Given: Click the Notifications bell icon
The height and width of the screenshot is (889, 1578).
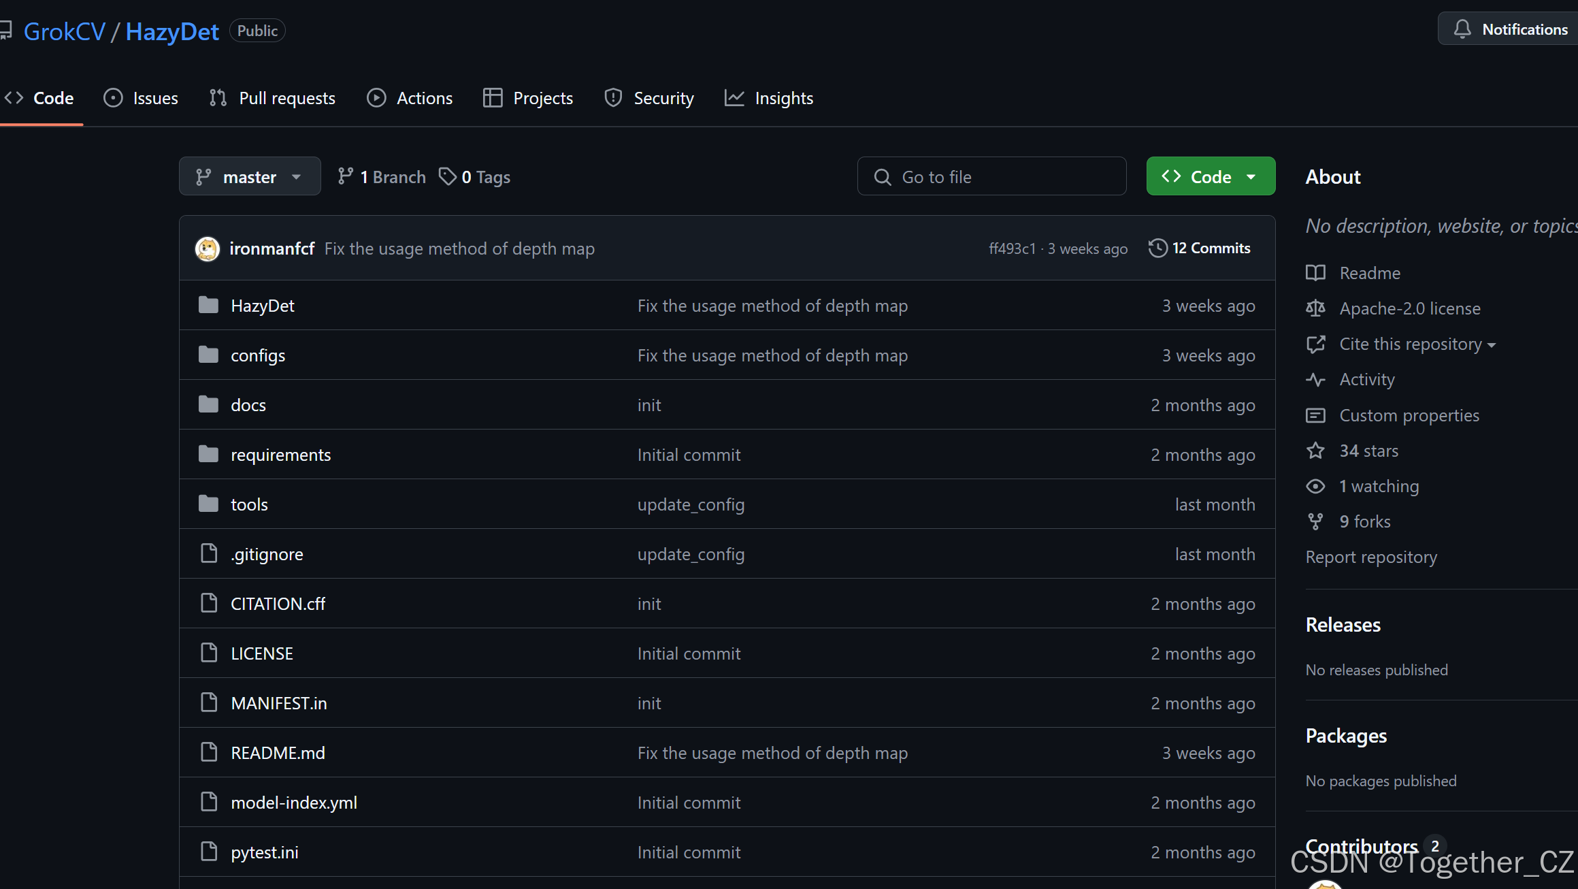Looking at the screenshot, I should [x=1462, y=29].
